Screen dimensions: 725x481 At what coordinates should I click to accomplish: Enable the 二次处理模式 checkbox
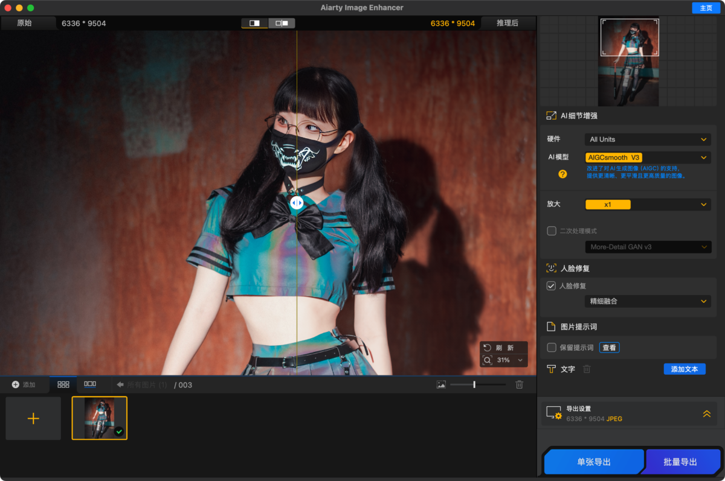(x=552, y=231)
